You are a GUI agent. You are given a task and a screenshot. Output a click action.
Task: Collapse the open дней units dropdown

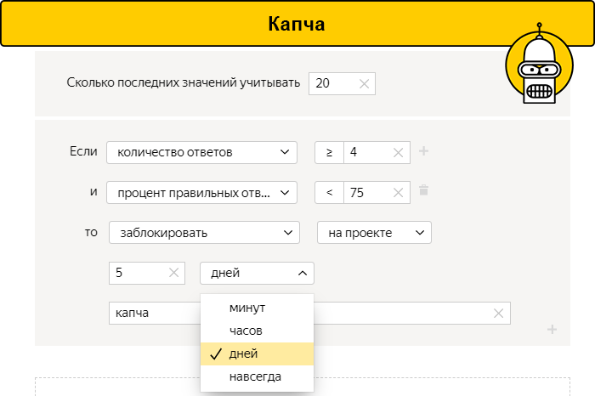point(257,273)
